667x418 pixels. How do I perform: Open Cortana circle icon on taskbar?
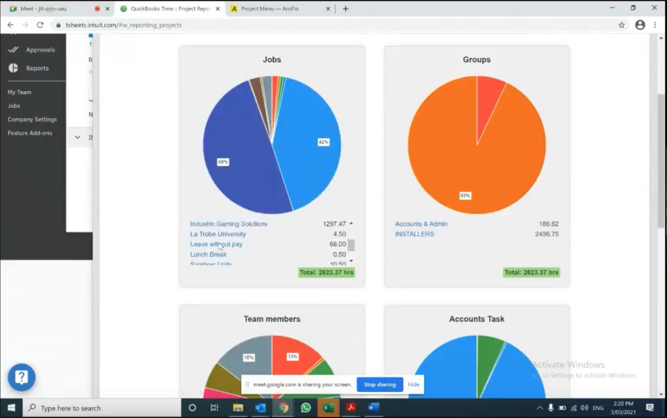192,408
